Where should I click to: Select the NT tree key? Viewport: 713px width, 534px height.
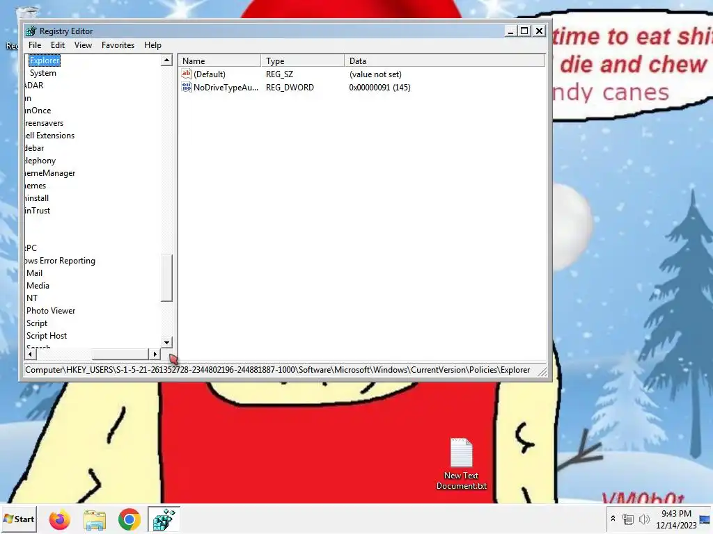32,298
